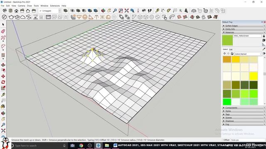Select the Walk footprints tool
The width and height of the screenshot is (266, 149).
(x=150, y=11)
